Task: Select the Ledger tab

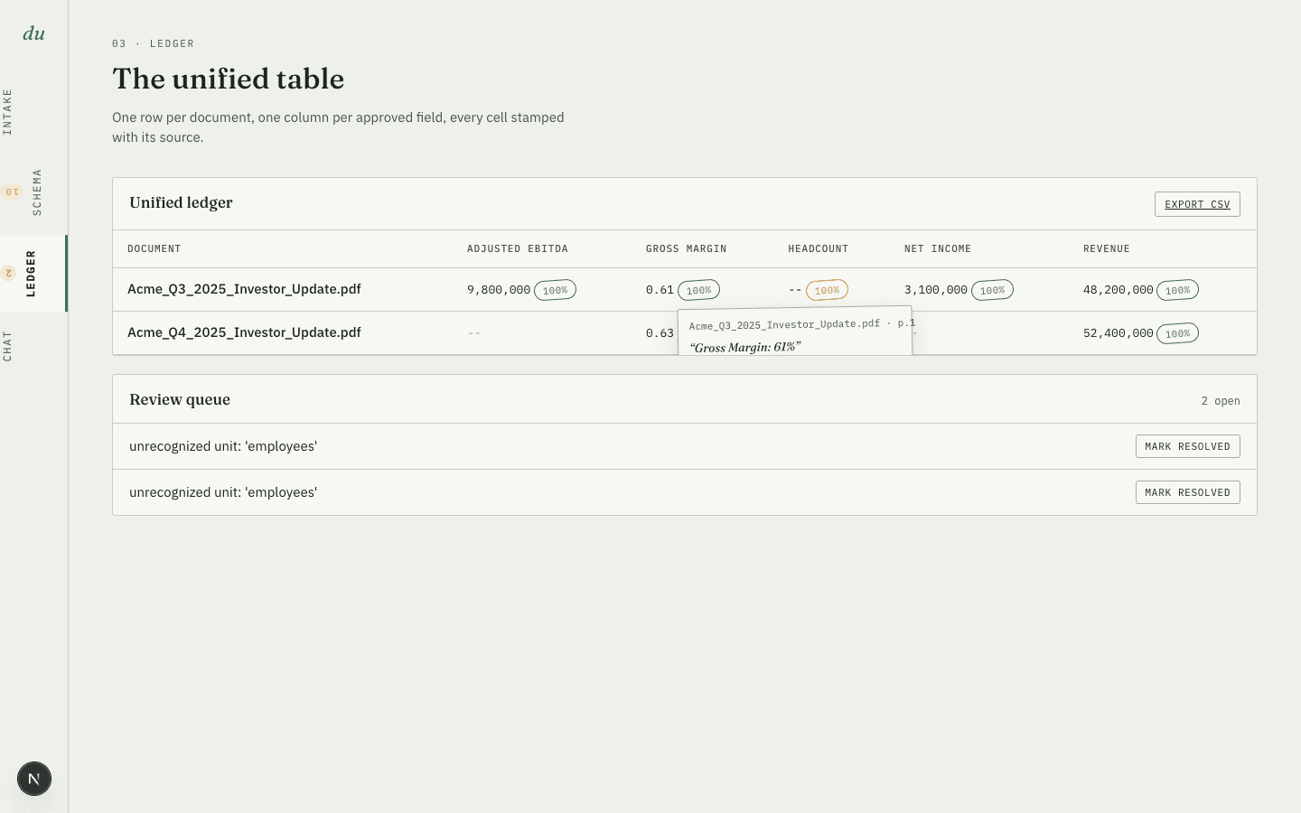Action: [32, 273]
